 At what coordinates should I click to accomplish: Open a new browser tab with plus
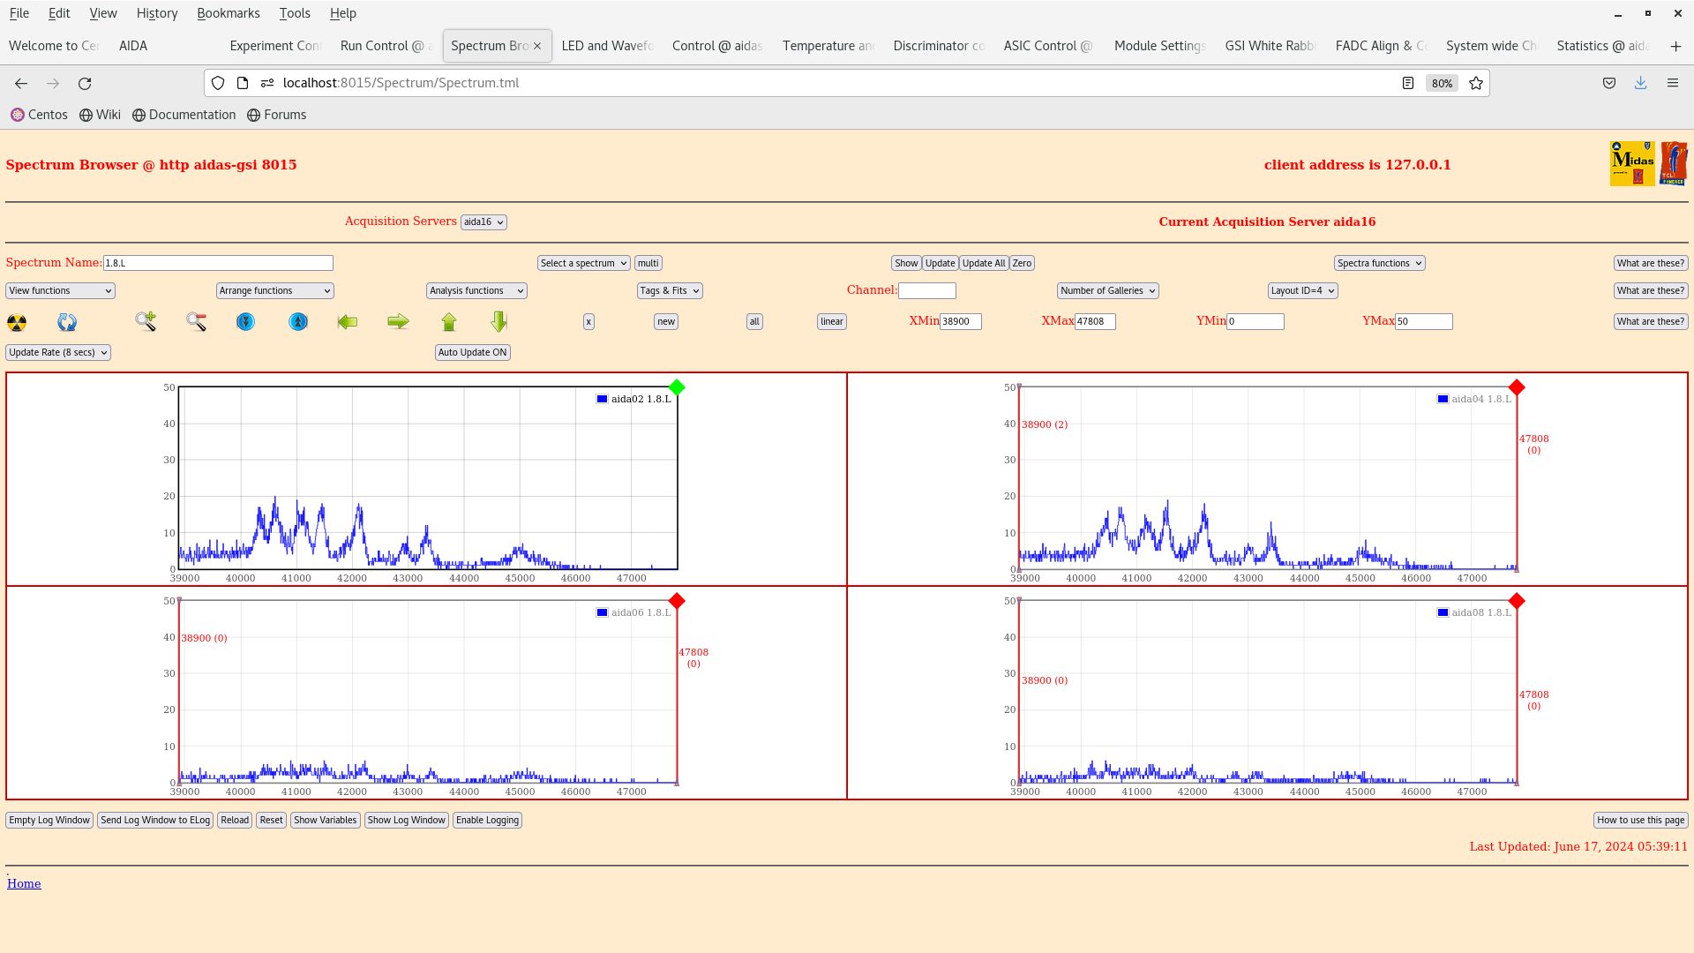(x=1675, y=46)
